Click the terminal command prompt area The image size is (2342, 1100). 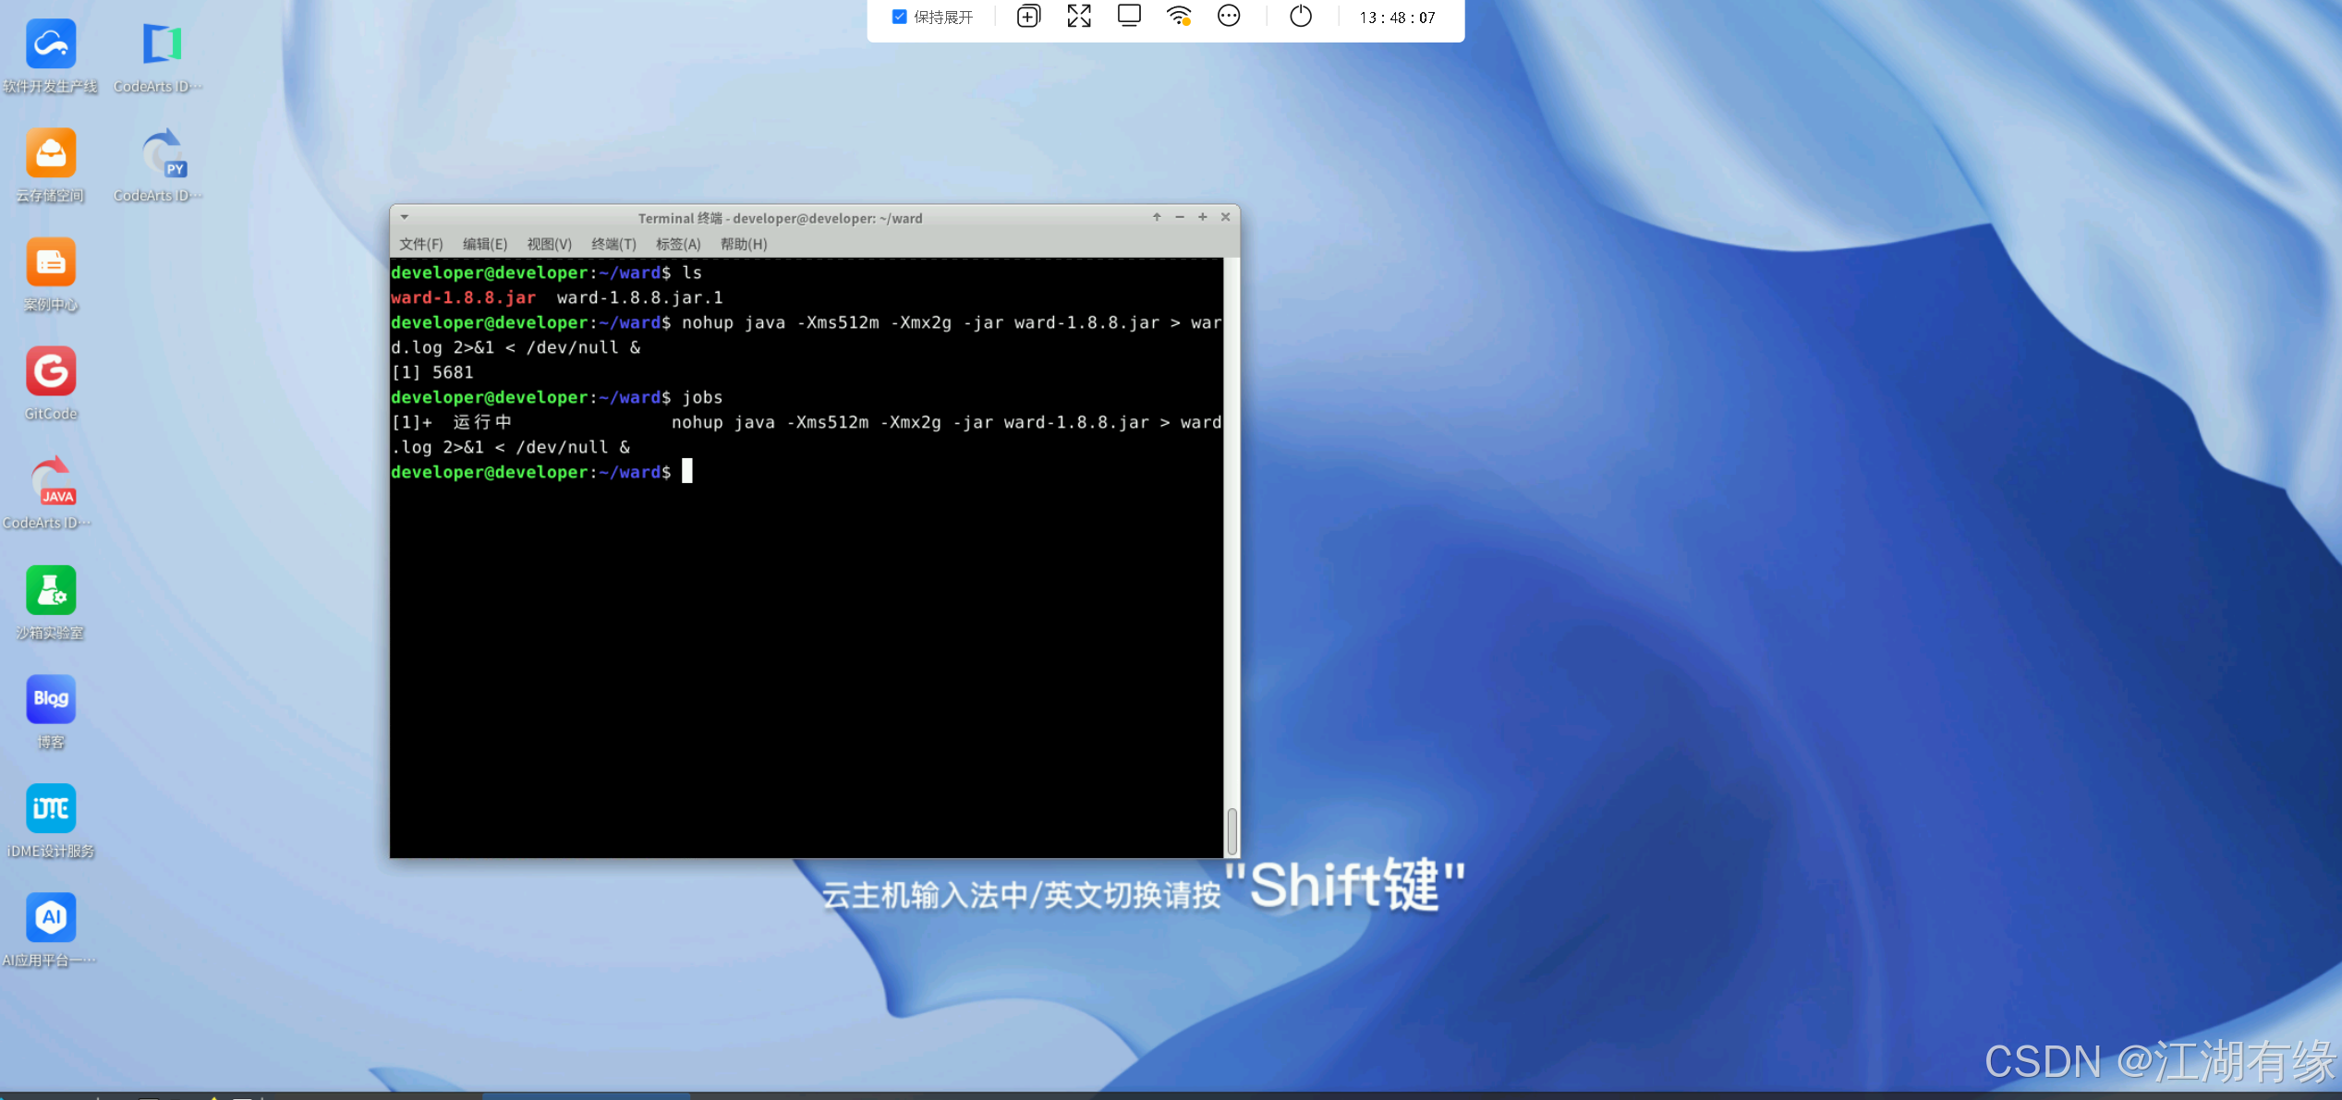point(686,472)
